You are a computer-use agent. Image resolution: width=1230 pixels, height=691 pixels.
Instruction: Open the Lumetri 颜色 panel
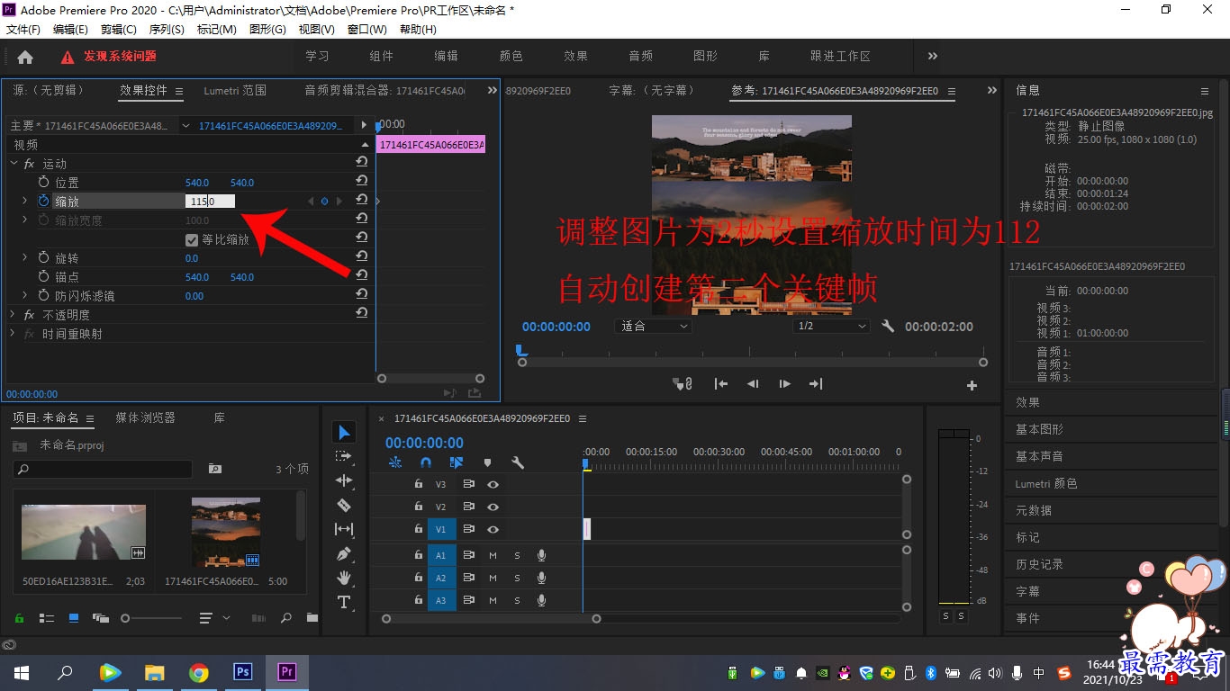tap(1046, 483)
